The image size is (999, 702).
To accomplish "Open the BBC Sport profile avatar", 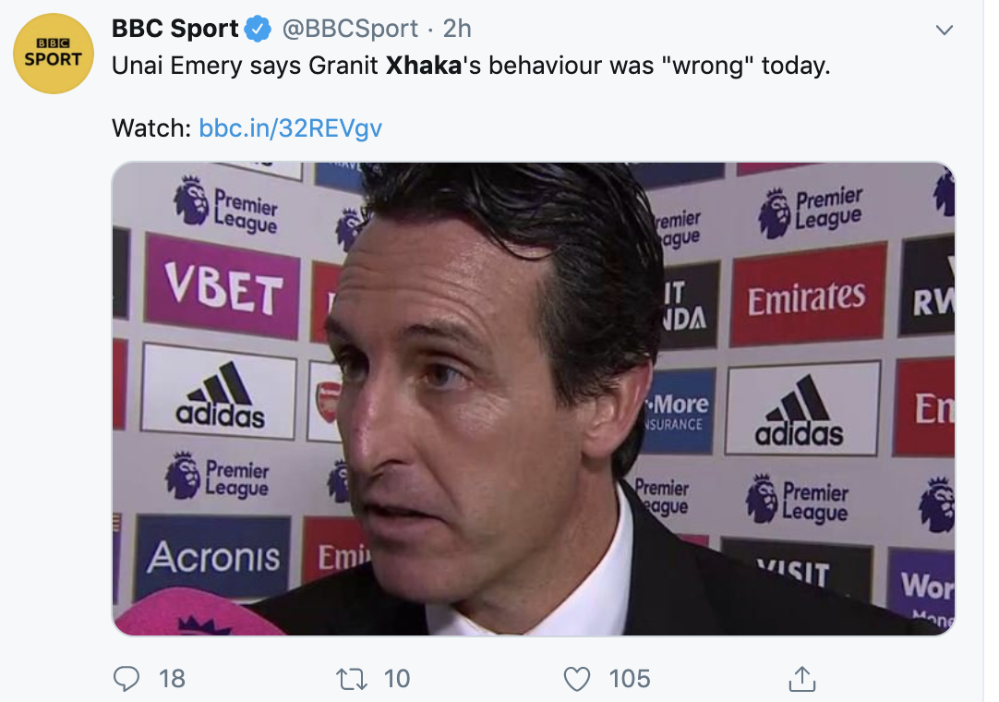I will [54, 54].
